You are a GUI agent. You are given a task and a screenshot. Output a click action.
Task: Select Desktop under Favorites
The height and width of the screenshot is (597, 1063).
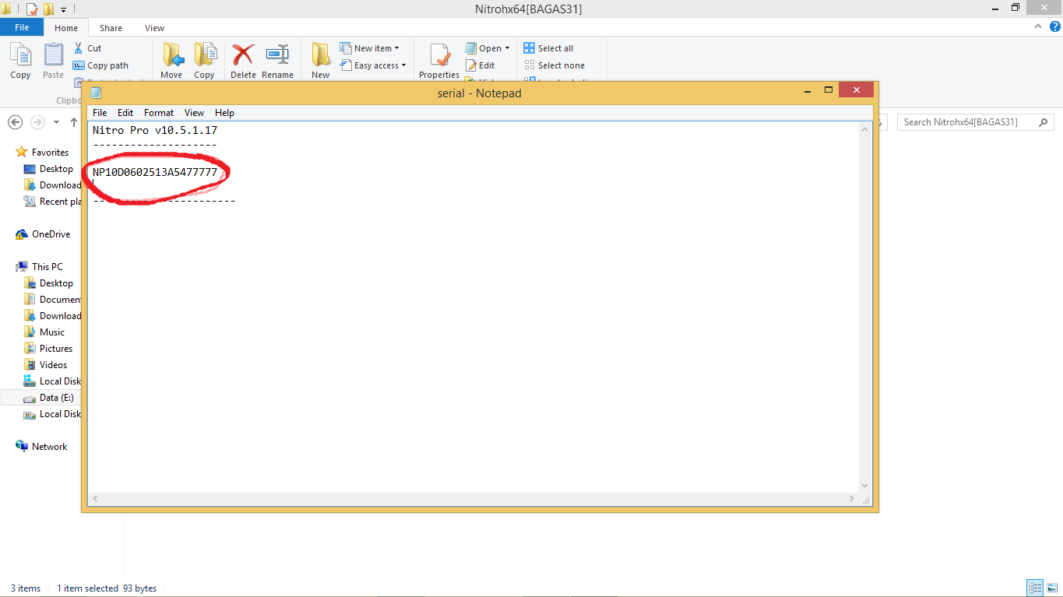point(56,169)
